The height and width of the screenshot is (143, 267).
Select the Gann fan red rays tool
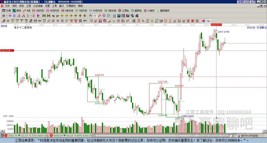pos(96,21)
